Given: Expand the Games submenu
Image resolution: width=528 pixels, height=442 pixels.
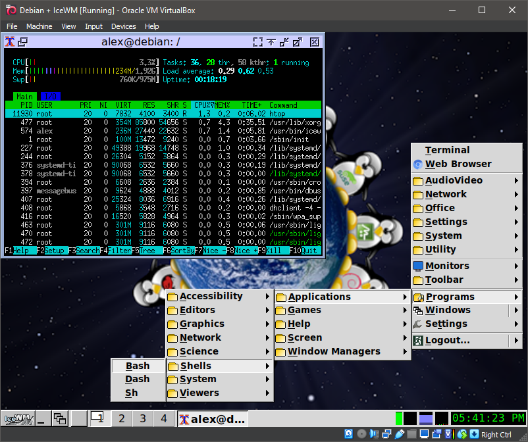Looking at the screenshot, I should tap(304, 310).
